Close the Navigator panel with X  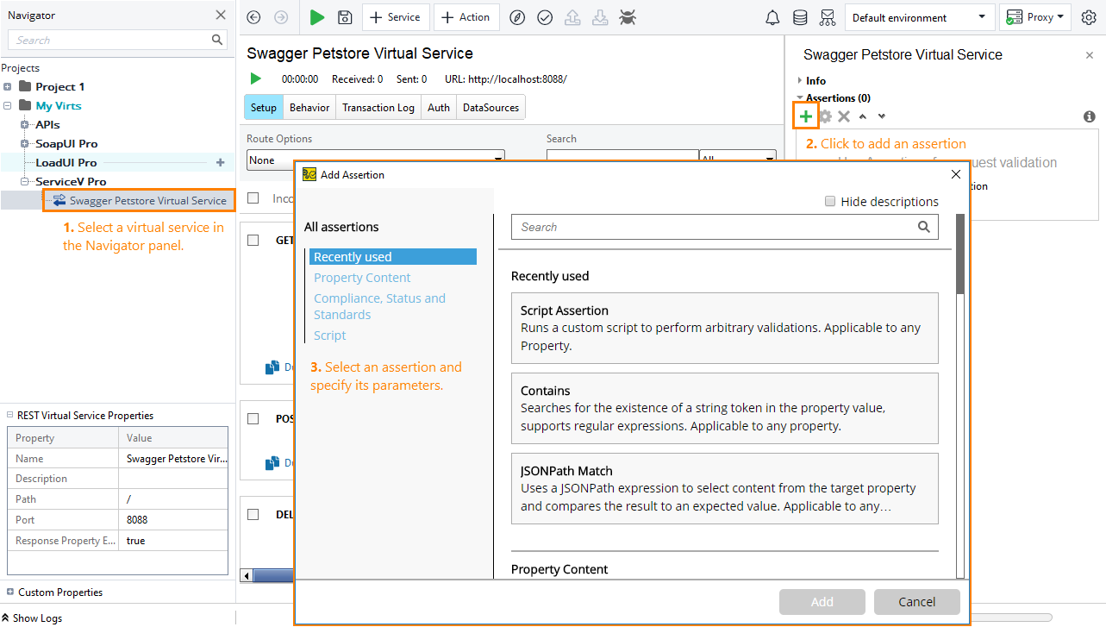[221, 15]
